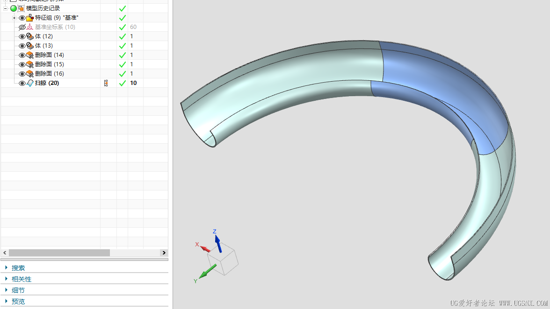
Task: Click the green checkmark in 删除面 (16) row
Action: [x=123, y=74]
